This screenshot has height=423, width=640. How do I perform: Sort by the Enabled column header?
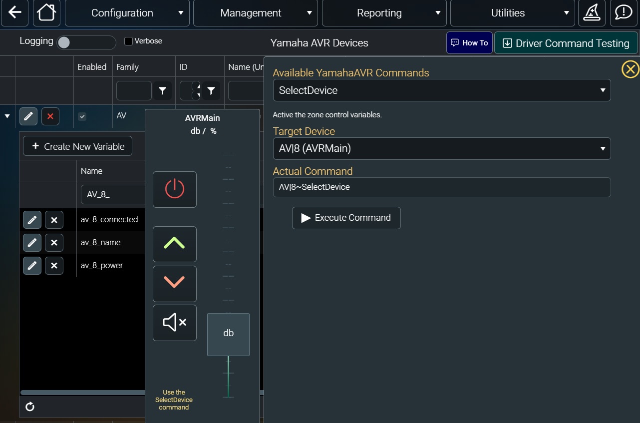pos(92,67)
